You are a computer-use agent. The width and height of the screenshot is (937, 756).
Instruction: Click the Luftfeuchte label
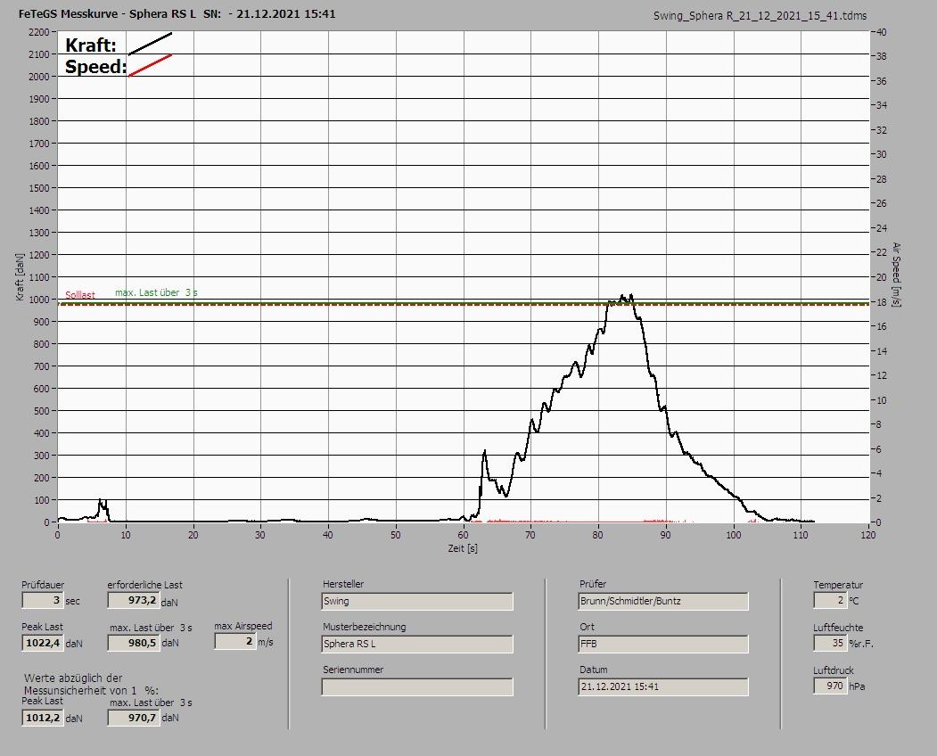(838, 628)
